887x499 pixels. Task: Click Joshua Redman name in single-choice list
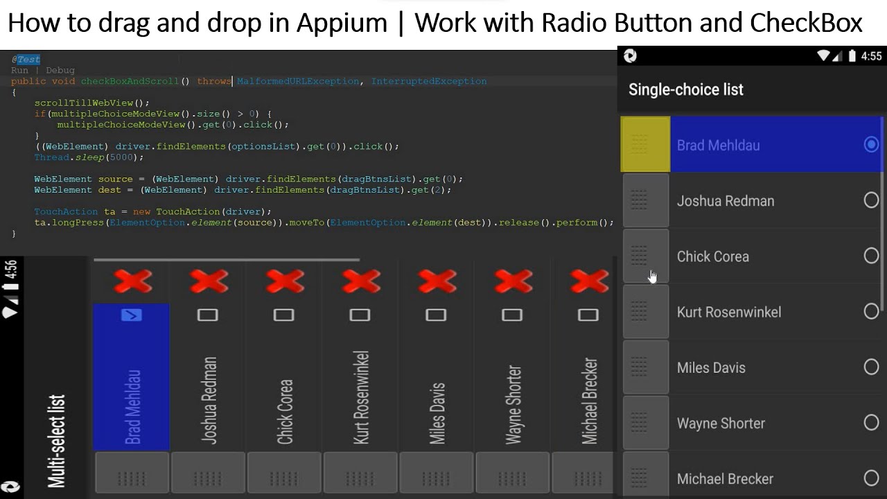pos(726,201)
